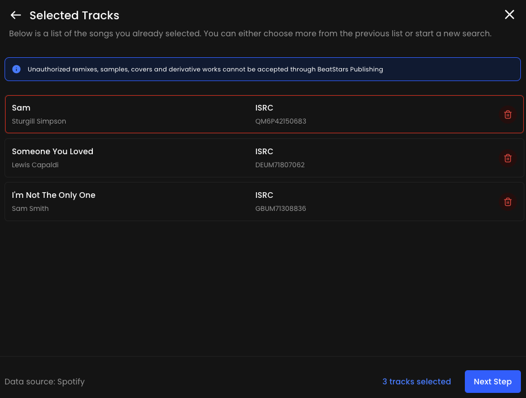526x398 pixels.
Task: Click the artist name Lewis Capaldi
Action: (x=35, y=165)
